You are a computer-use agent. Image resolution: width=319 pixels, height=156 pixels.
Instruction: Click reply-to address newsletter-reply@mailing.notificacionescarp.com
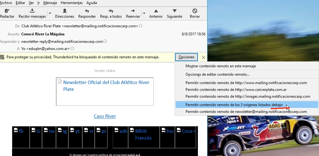62,42
